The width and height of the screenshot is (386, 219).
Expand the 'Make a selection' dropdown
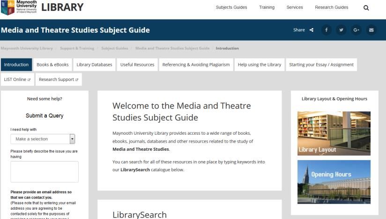(x=43, y=139)
